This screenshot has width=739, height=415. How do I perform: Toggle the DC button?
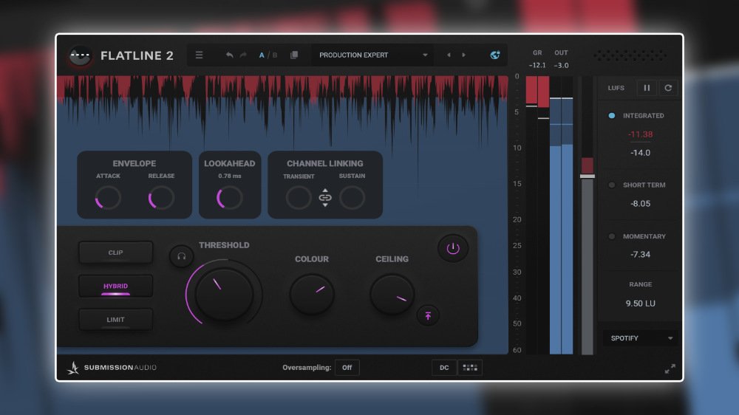click(444, 368)
